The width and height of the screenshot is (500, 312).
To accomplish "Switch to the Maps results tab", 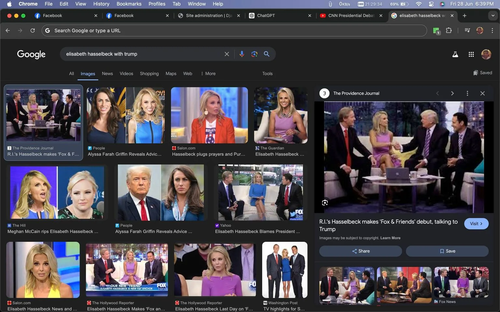I will 171,73.
